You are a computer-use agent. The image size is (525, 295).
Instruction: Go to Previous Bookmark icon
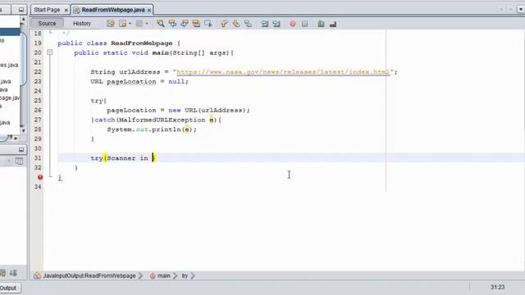pyautogui.click(x=224, y=24)
